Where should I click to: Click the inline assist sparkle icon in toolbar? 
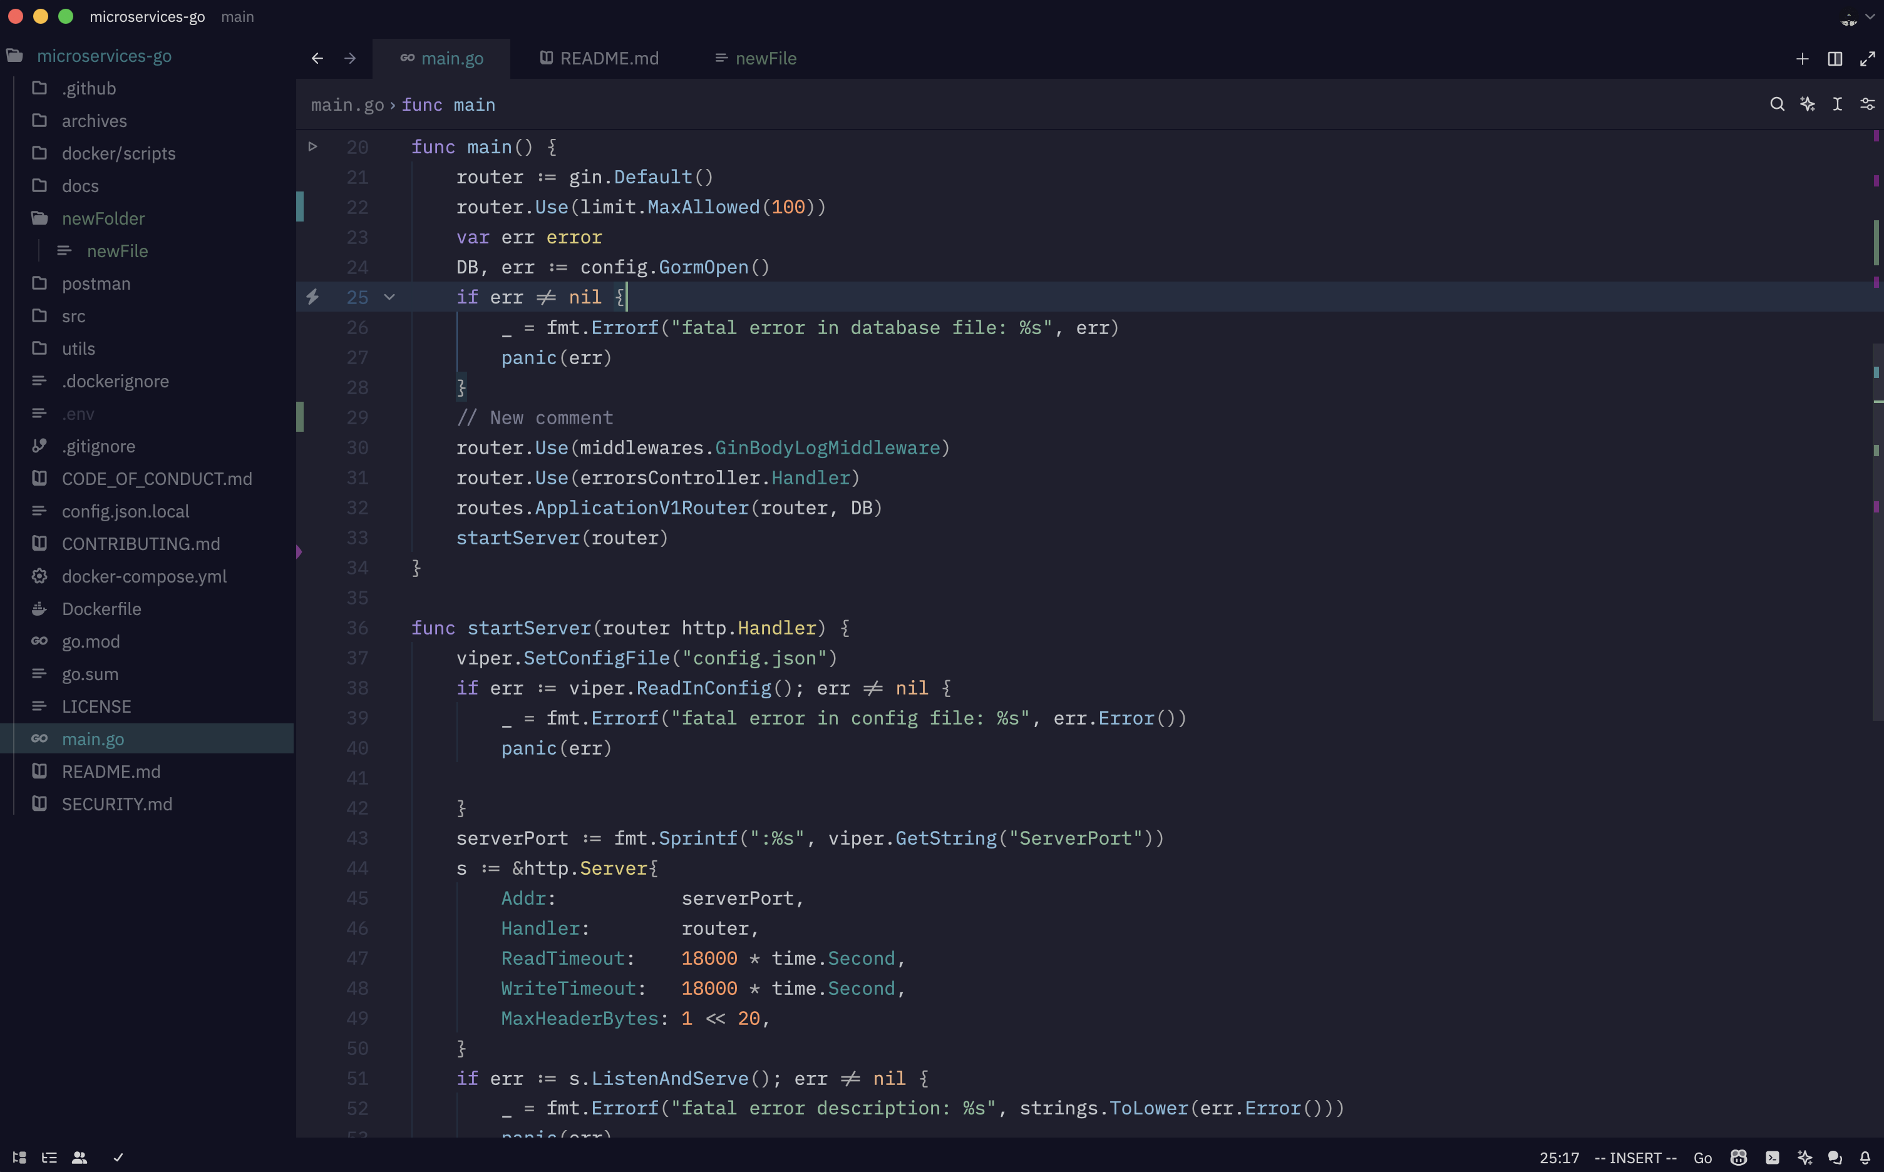[1807, 104]
